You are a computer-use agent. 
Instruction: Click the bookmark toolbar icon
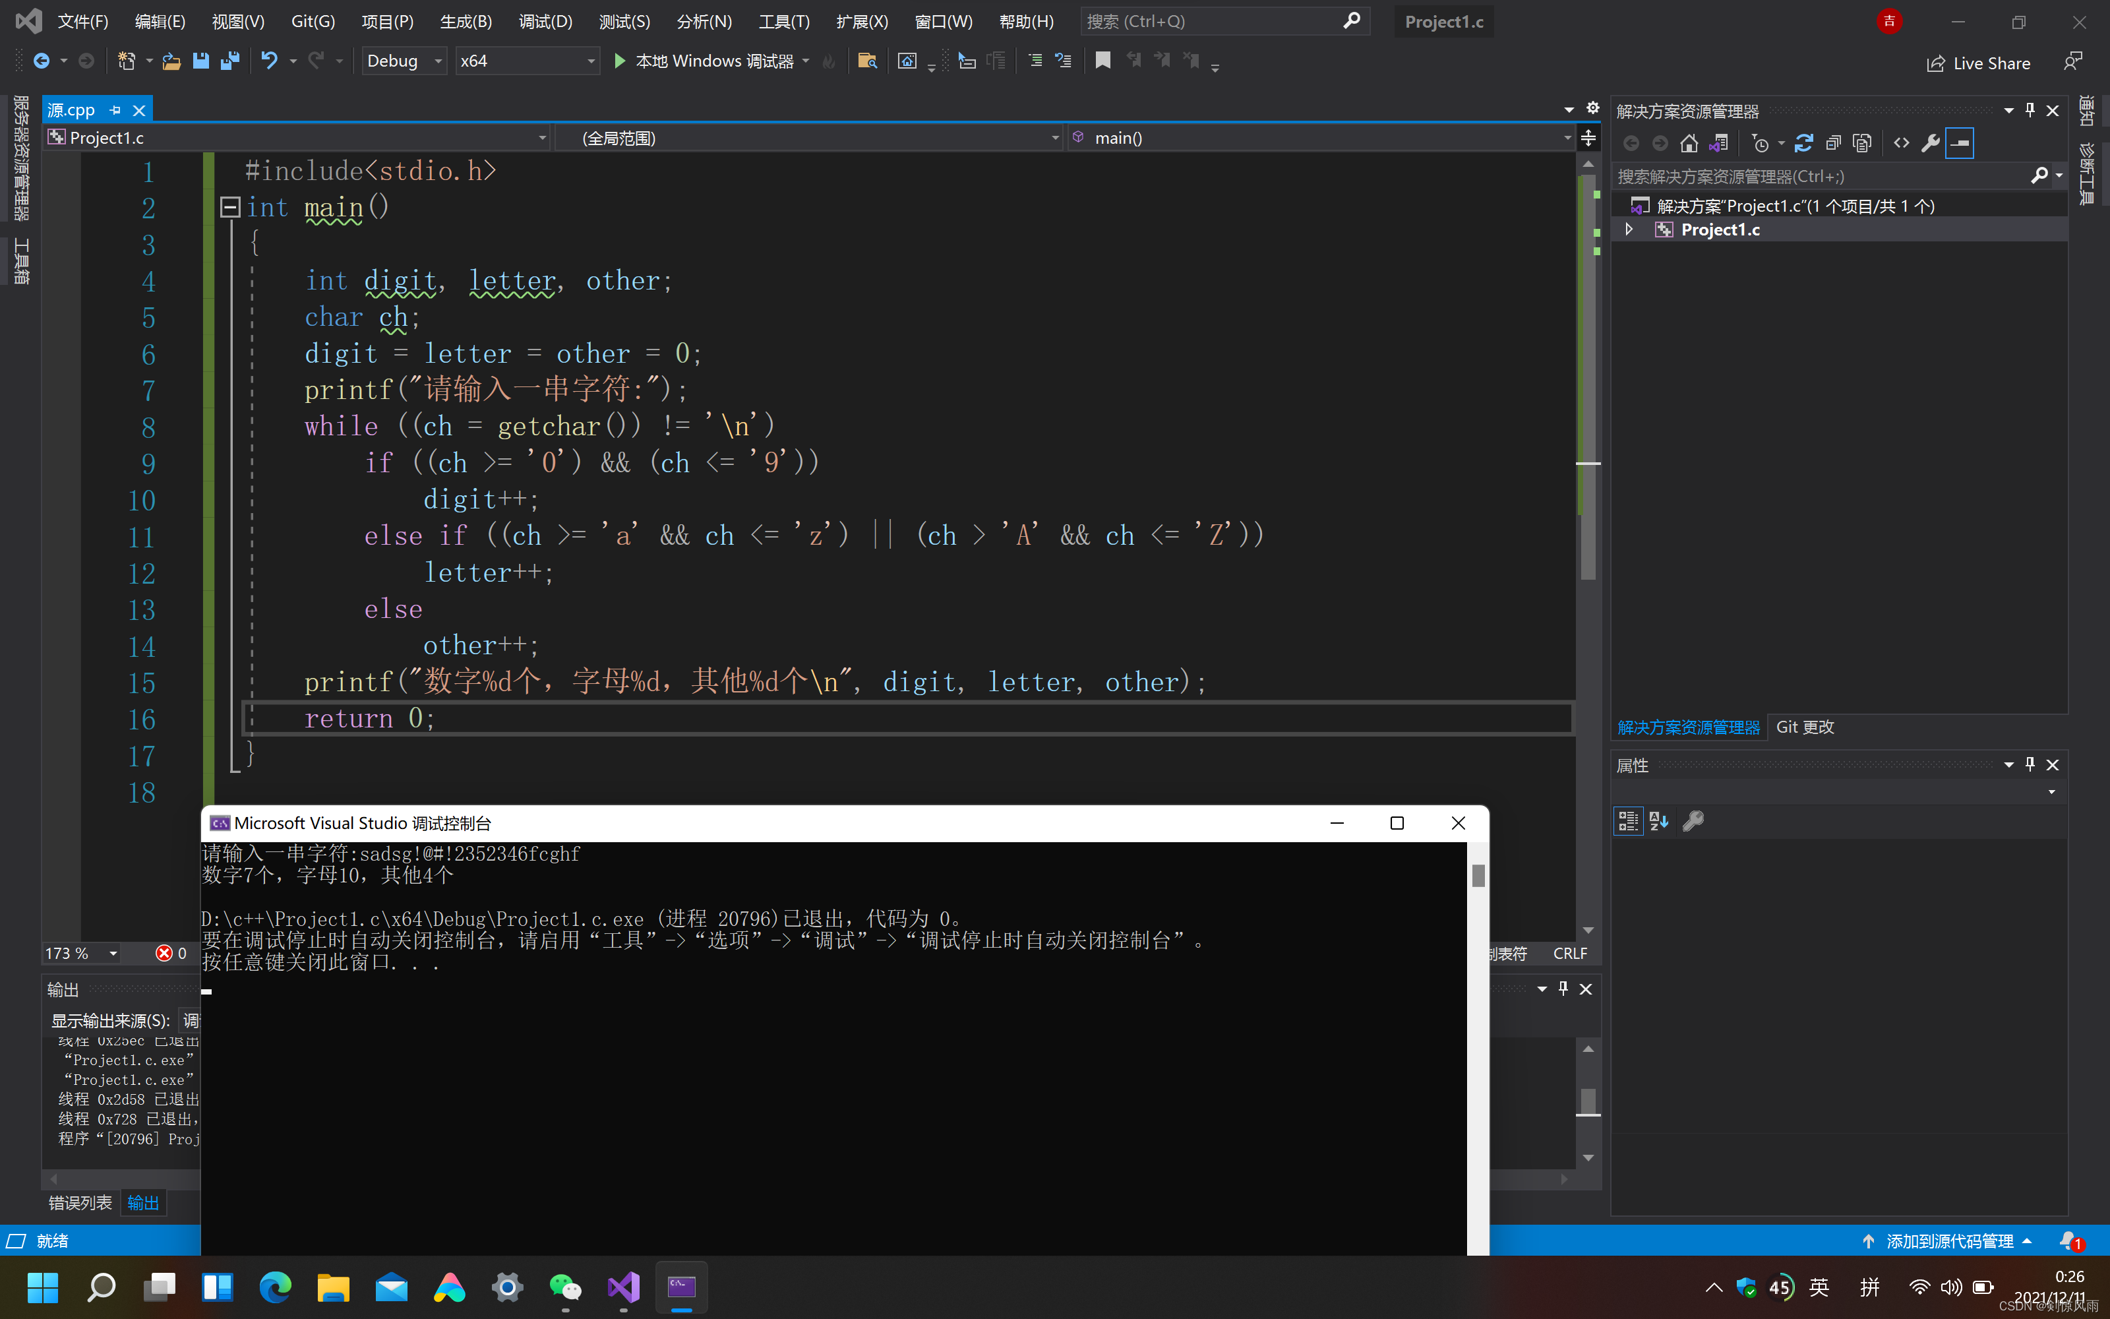[x=1103, y=61]
